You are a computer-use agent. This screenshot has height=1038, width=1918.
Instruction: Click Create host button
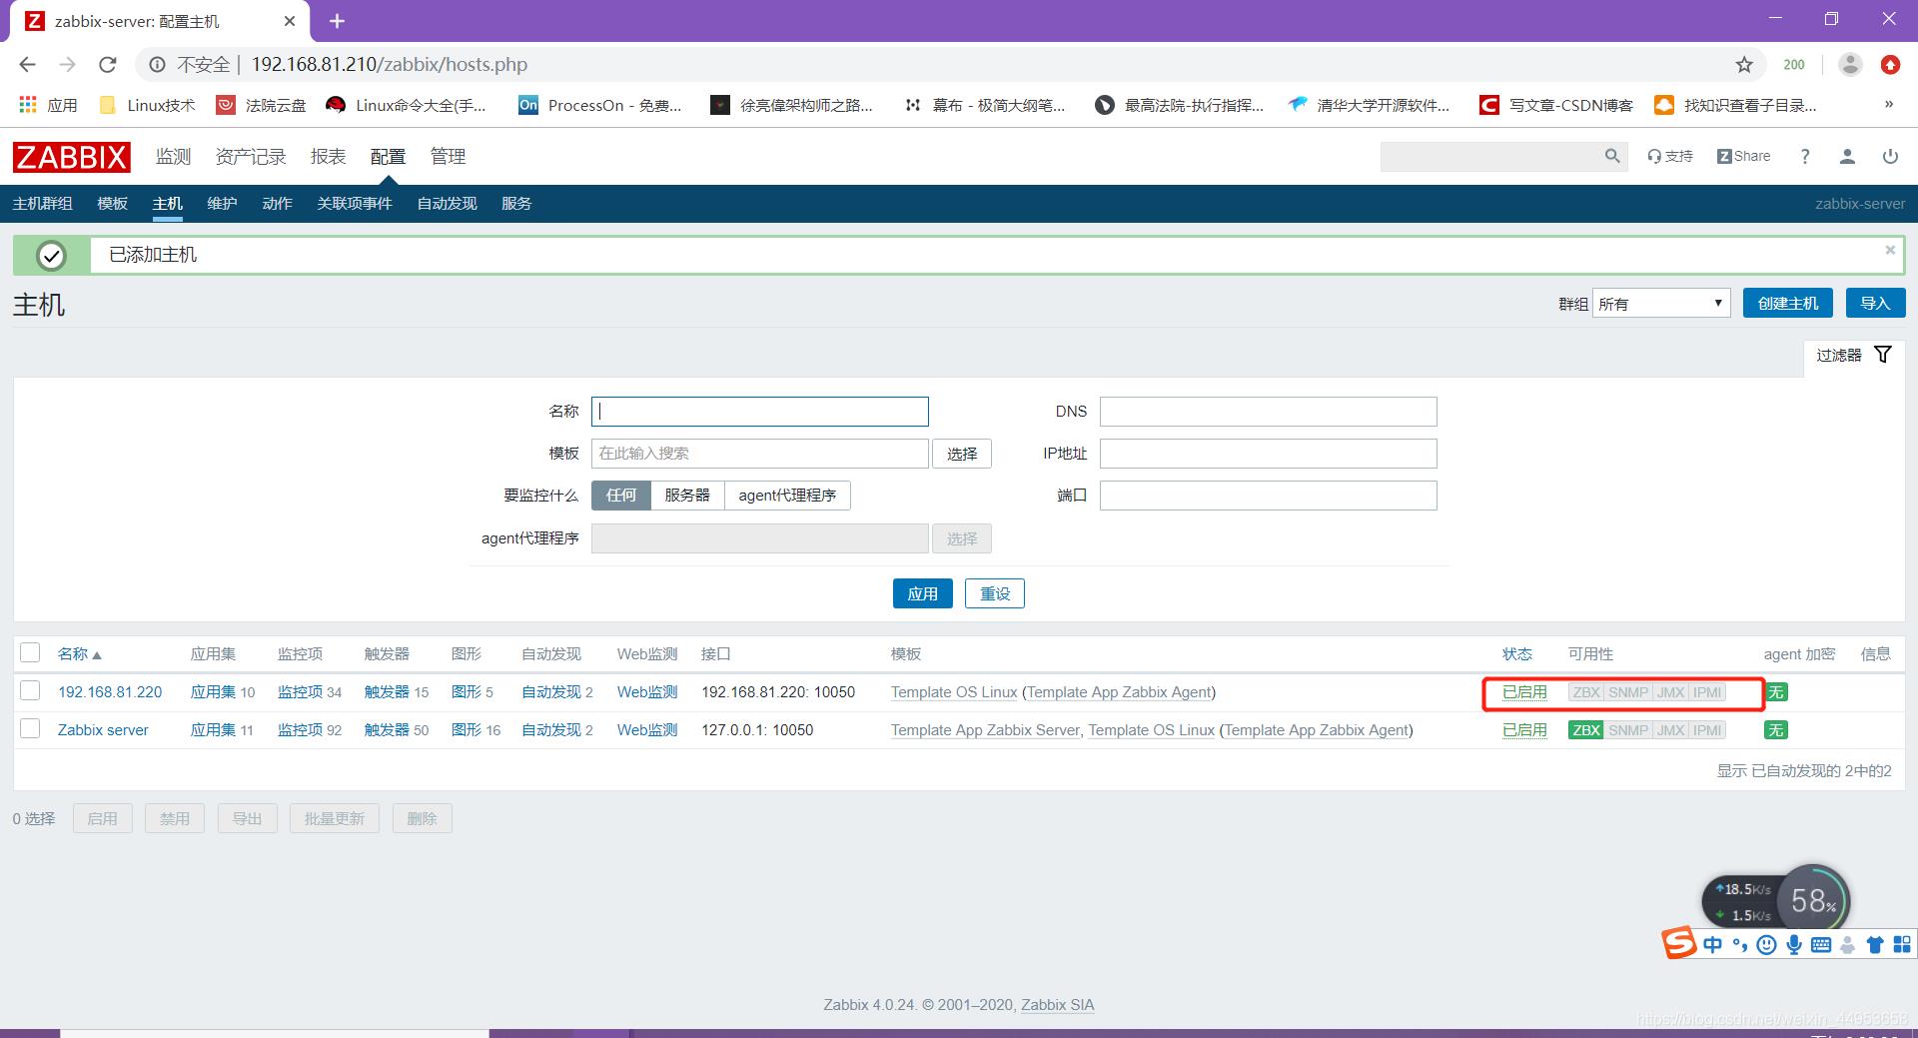click(1788, 304)
